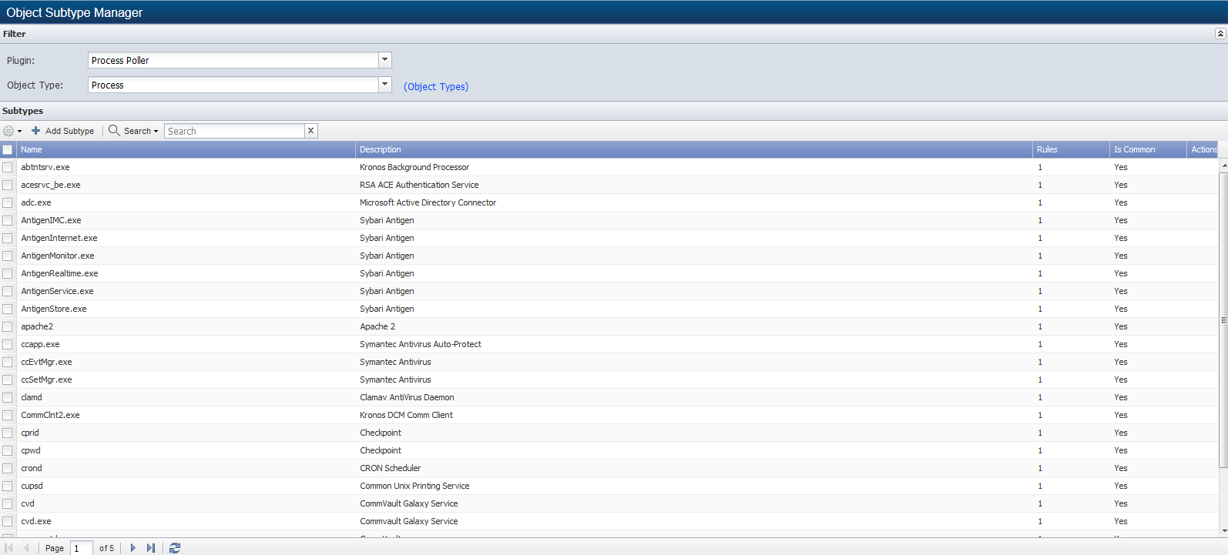Collapse the Filter panel
The height and width of the screenshot is (555, 1228).
coord(1220,34)
